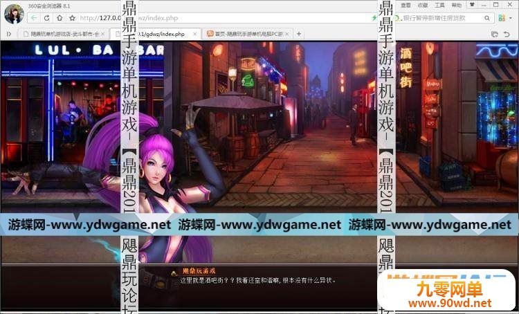This screenshot has width=519, height=314.
Task: Expand the extensions dropdown arrow
Action: (510, 18)
